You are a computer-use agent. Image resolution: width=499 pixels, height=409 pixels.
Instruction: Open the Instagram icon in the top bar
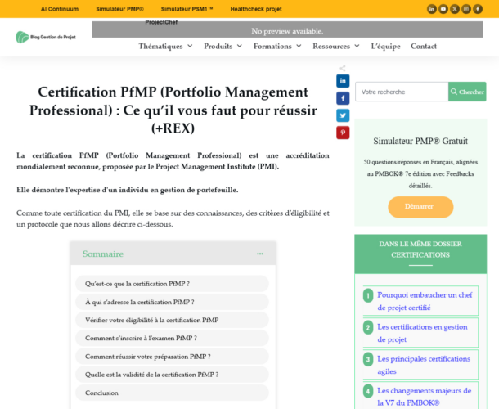tap(466, 9)
